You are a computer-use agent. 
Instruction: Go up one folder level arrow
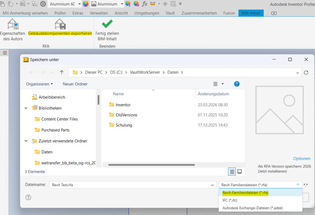[62, 72]
